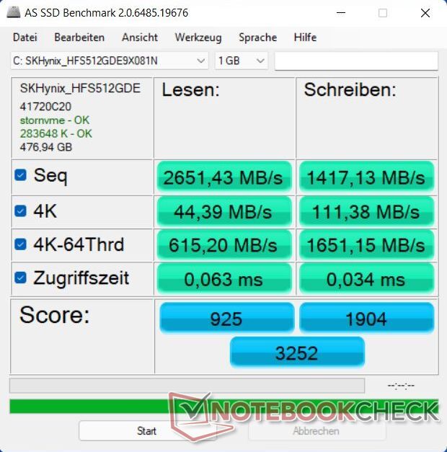Screen dimensions: 447x452
Task: Click the Abbrechen button
Action: tap(317, 431)
